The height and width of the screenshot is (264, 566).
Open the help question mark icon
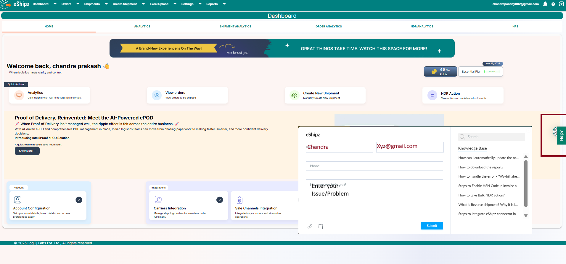553,4
